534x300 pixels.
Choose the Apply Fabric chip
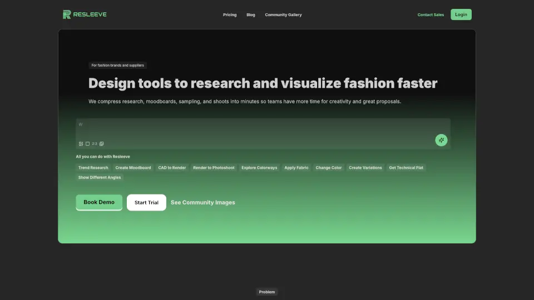pyautogui.click(x=296, y=167)
